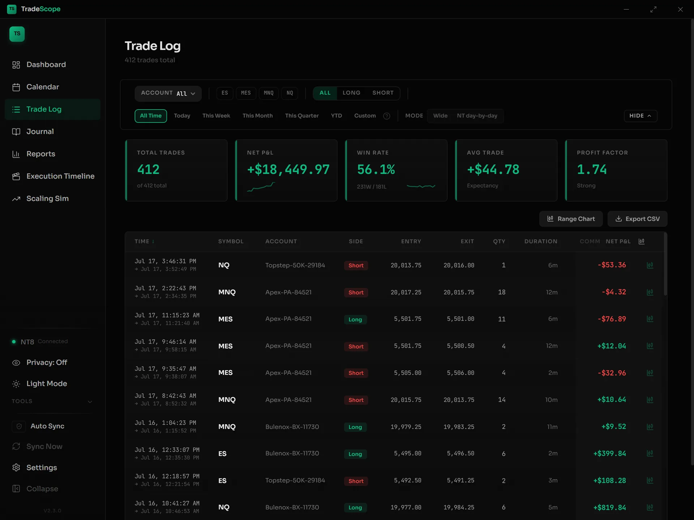Click the Execution Timeline icon

16,177
